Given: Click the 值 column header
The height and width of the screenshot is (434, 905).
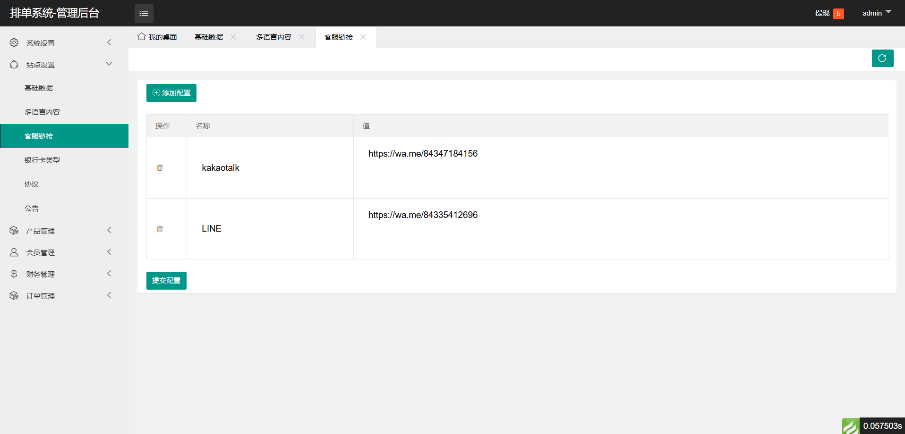Looking at the screenshot, I should point(366,125).
